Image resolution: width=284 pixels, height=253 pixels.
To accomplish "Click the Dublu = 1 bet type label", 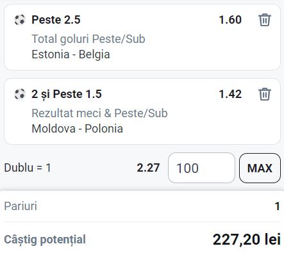I will (28, 168).
